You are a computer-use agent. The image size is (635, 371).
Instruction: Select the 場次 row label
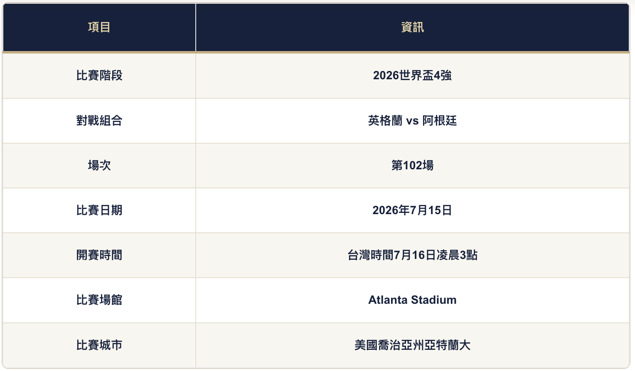(x=99, y=166)
